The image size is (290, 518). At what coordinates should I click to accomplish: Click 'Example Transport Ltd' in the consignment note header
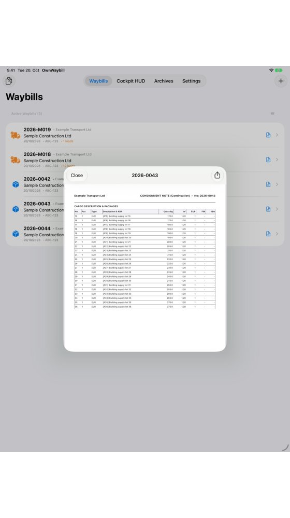point(90,196)
